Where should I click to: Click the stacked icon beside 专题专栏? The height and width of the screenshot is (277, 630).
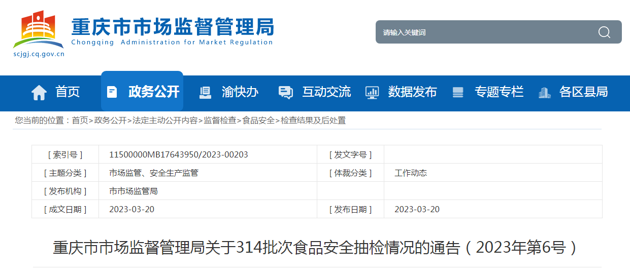tap(458, 92)
